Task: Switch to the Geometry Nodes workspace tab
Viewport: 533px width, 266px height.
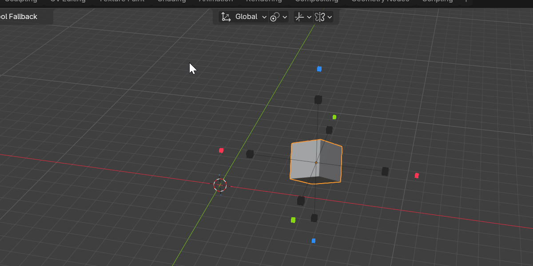Action: coord(380,1)
